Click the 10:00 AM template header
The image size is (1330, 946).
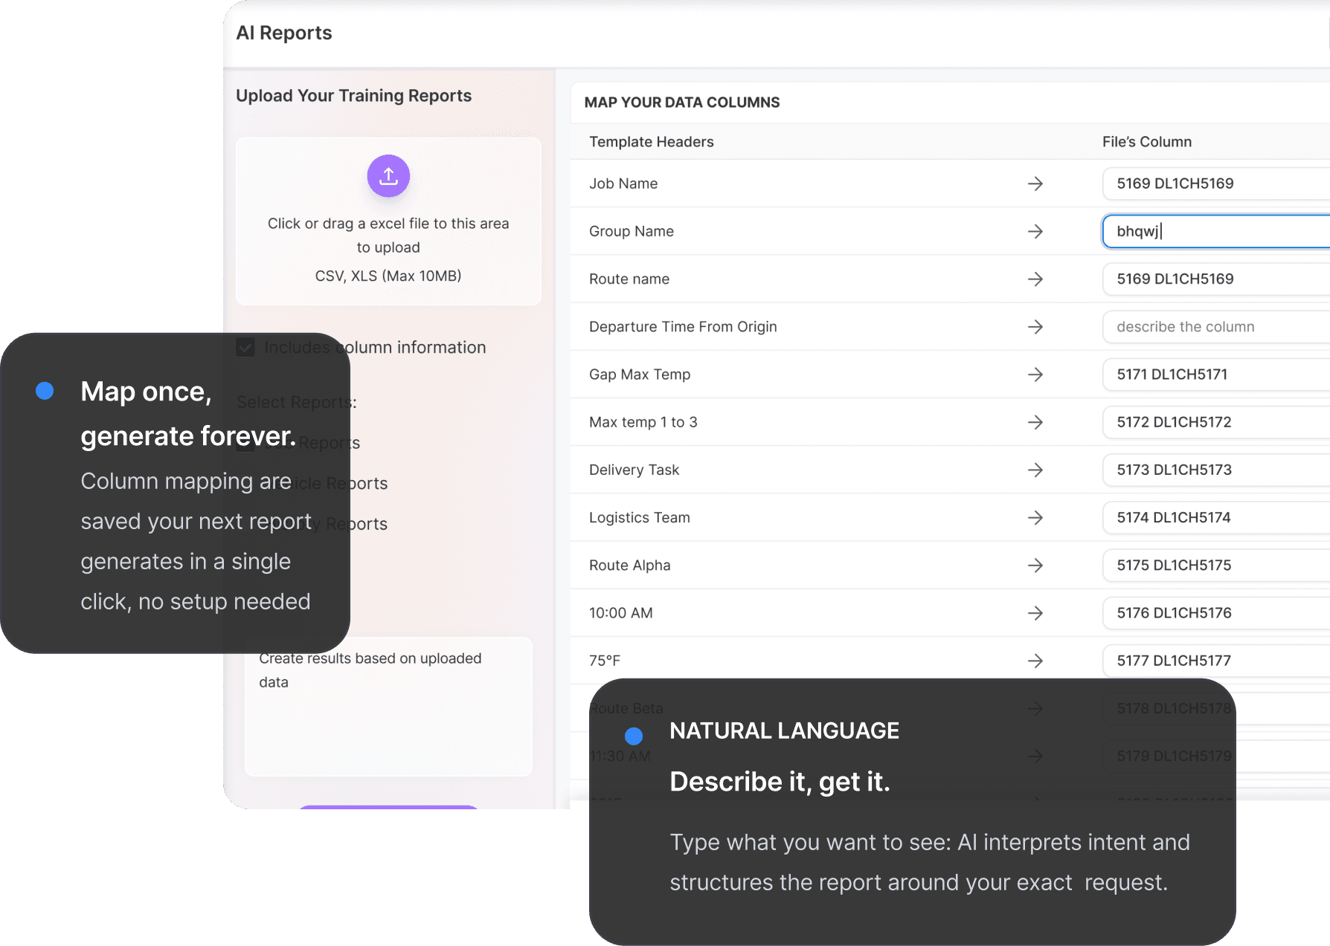tap(621, 613)
